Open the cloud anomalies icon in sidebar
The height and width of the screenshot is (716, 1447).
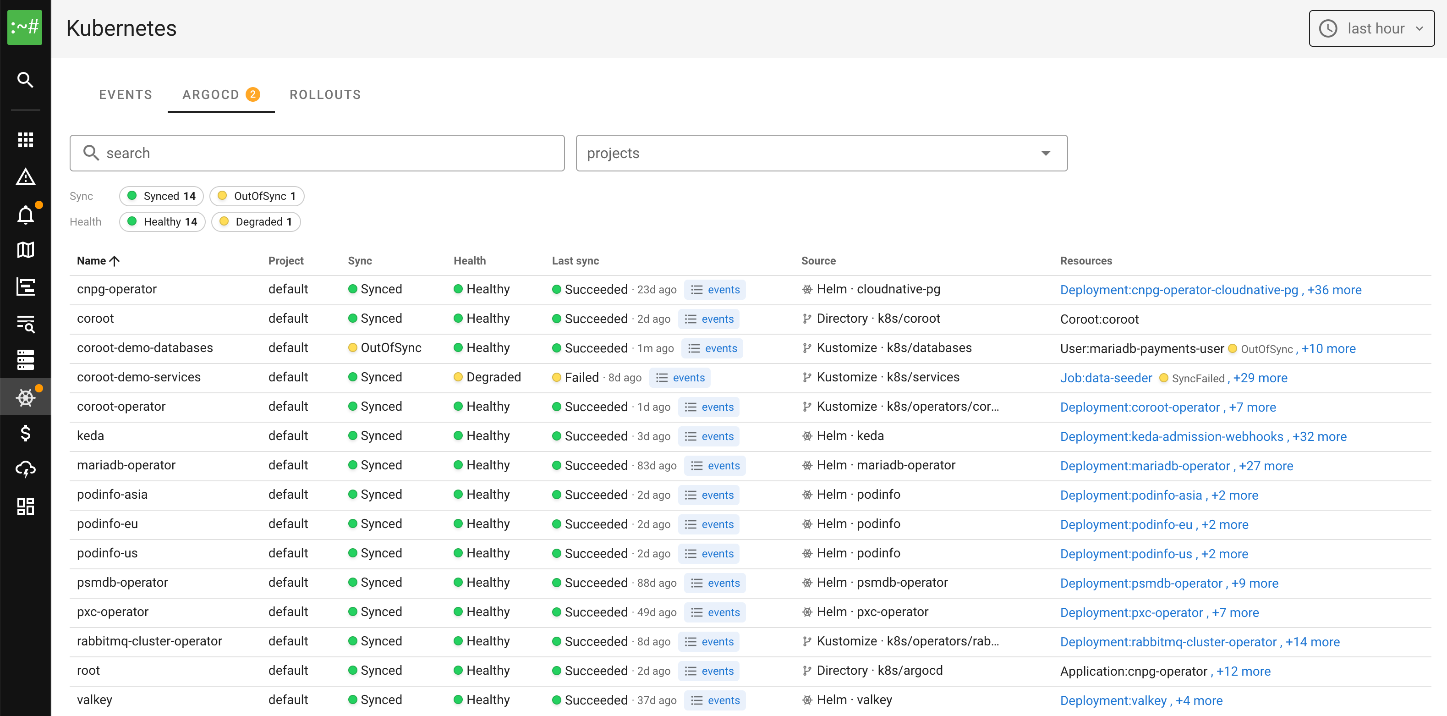[x=25, y=469]
